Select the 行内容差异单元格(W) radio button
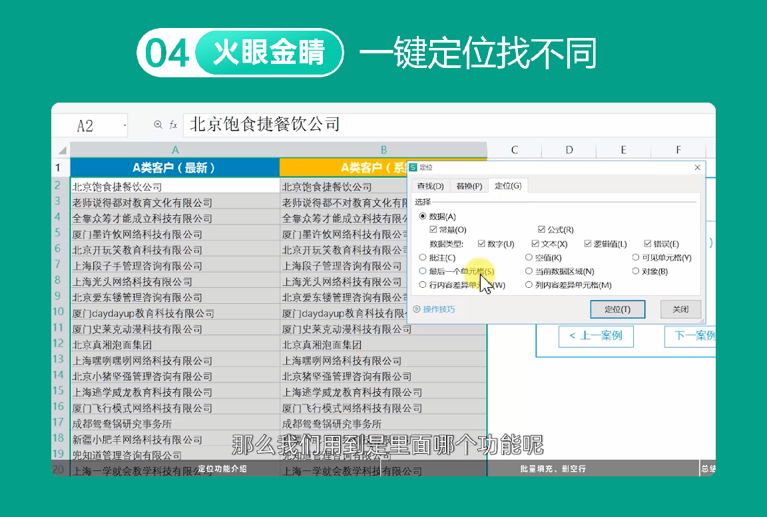The image size is (767, 517). 423,285
